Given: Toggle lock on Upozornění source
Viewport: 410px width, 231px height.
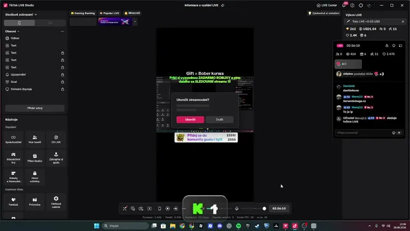Looking at the screenshot, I should [62, 74].
